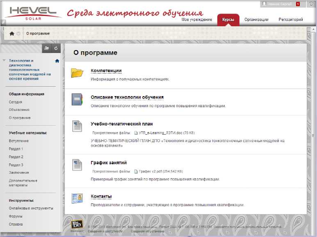The image size is (317, 237).
Task: Select the Курсы tab
Action: tap(228, 20)
